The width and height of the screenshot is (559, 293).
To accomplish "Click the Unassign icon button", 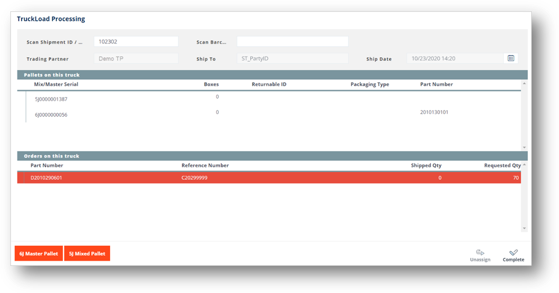I will coord(480,255).
